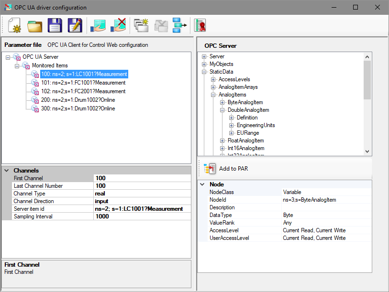The height and width of the screenshot is (292, 389).
Task: Click the NodeClass value Variable
Action: point(292,192)
